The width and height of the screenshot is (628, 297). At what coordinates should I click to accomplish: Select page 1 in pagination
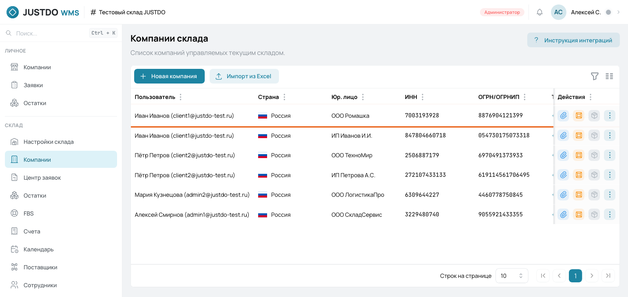pyautogui.click(x=575, y=276)
